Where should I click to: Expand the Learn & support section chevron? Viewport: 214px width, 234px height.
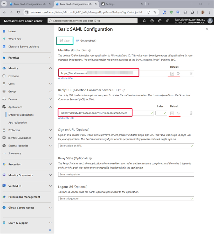[50, 223]
